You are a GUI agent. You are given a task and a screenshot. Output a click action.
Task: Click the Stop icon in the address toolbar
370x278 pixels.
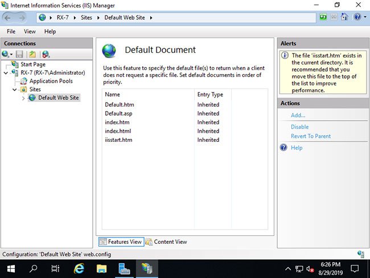(334, 17)
